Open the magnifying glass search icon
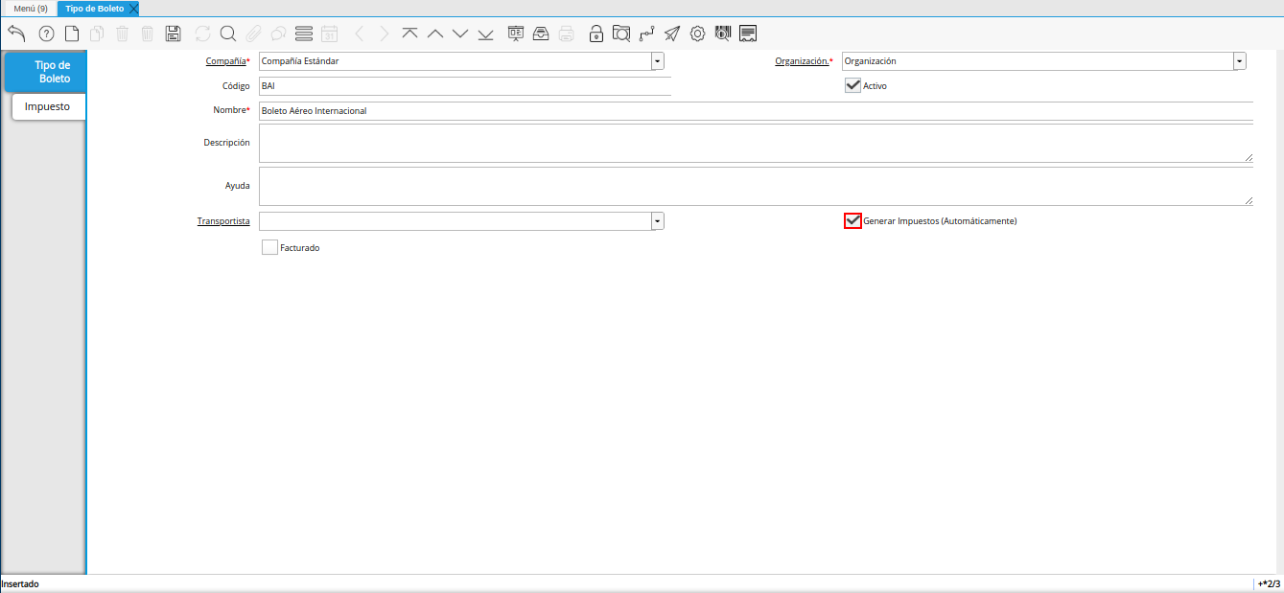Image resolution: width=1284 pixels, height=593 pixels. click(228, 34)
